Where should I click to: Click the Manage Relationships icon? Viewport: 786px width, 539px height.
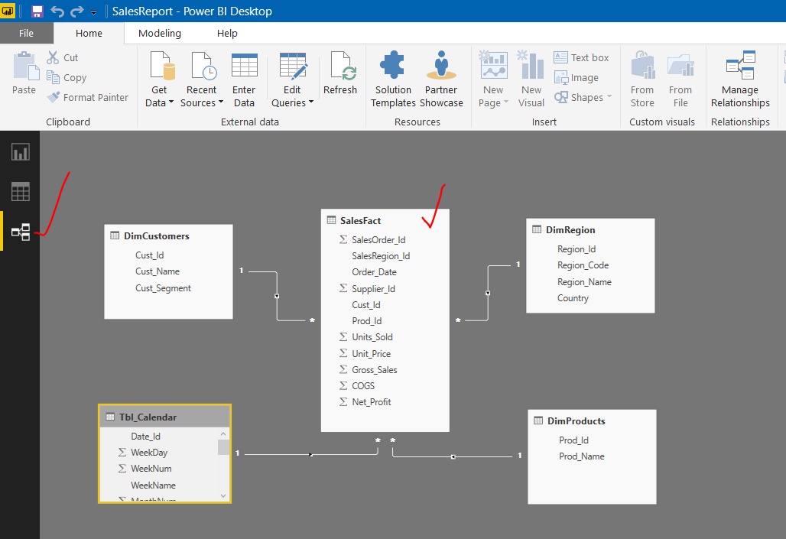pyautogui.click(x=739, y=76)
